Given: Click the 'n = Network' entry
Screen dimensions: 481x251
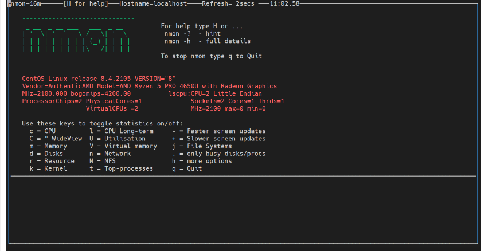Looking at the screenshot, I should (x=110, y=154).
